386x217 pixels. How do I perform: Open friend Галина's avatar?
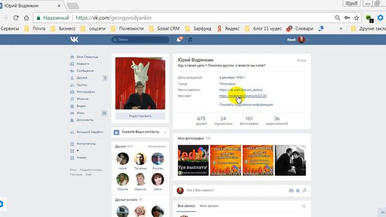pos(122,180)
